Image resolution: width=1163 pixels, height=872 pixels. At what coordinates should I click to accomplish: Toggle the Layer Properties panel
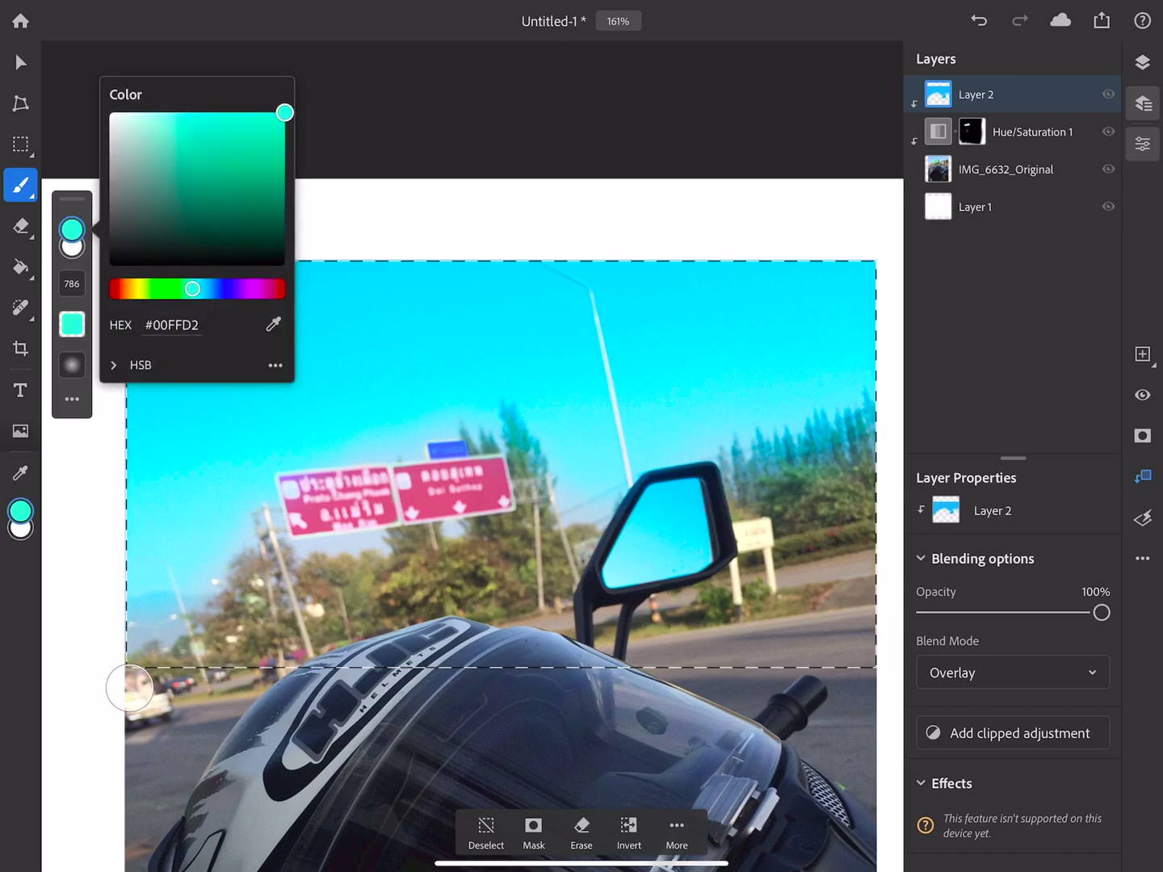1143,145
